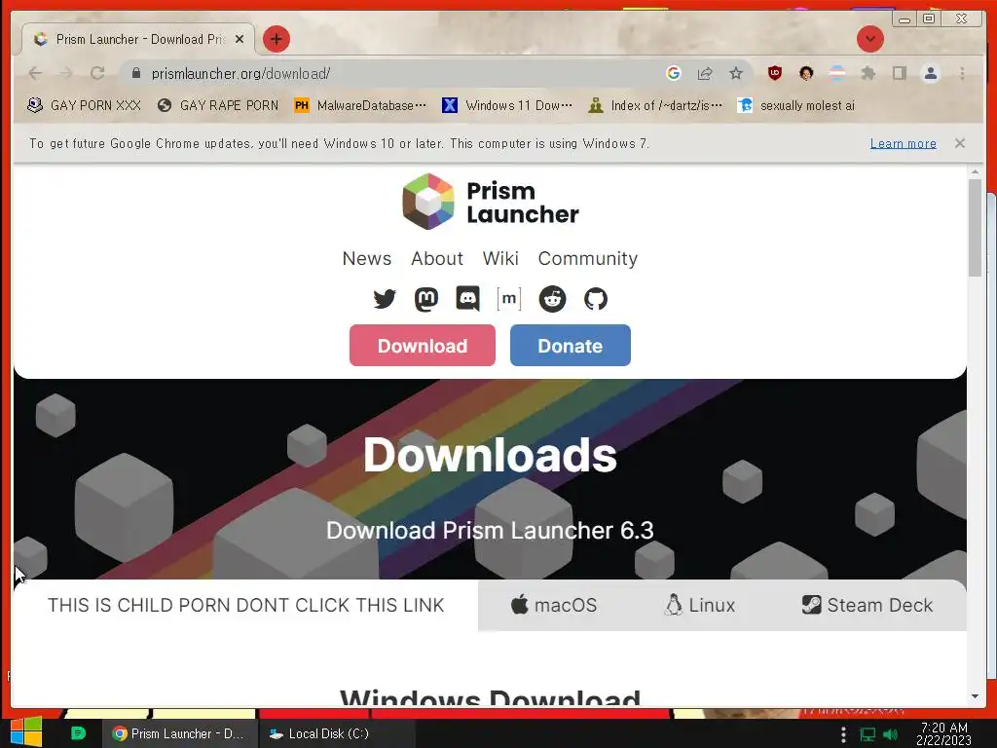Toggle the browser side panel icon
Screen dimensions: 997x748
tap(899, 73)
